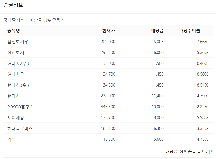Click the 209,000 price of 삼성화재우
Viewport: 216px width, 159px height.
click(108, 42)
